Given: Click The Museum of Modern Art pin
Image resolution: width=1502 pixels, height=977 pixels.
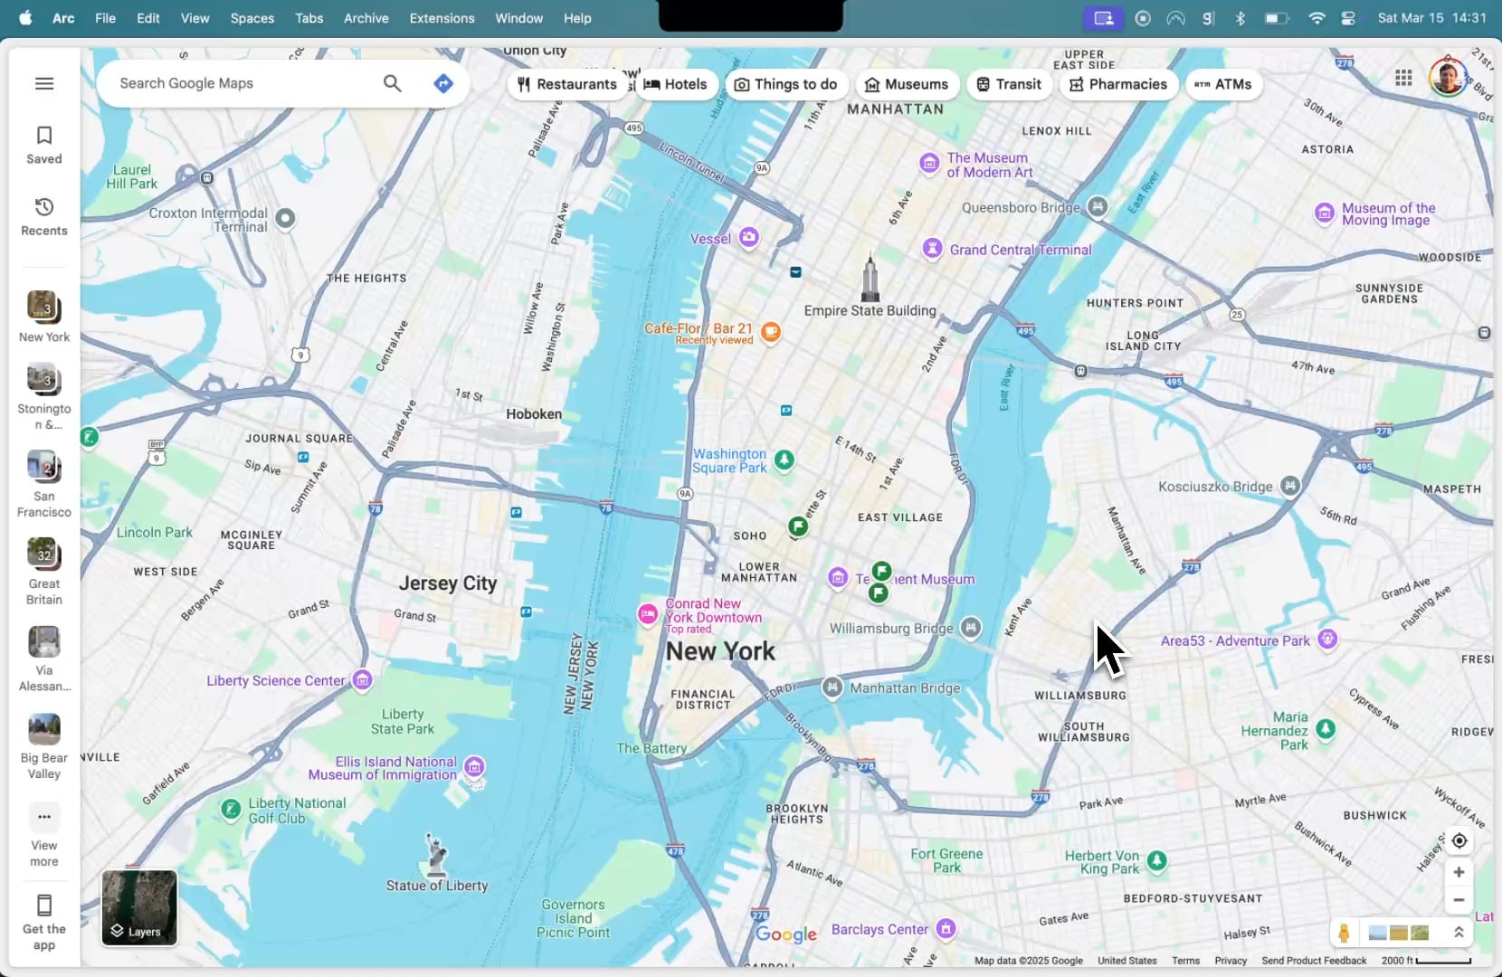Looking at the screenshot, I should pos(929,163).
